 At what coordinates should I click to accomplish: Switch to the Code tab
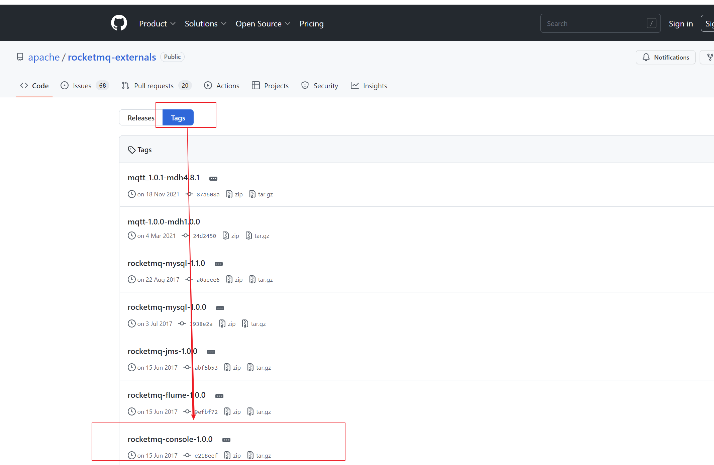pyautogui.click(x=34, y=86)
